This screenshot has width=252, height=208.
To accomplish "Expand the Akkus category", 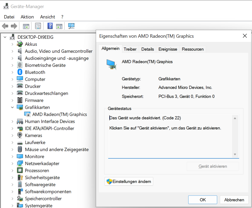I will coord(12,44).
